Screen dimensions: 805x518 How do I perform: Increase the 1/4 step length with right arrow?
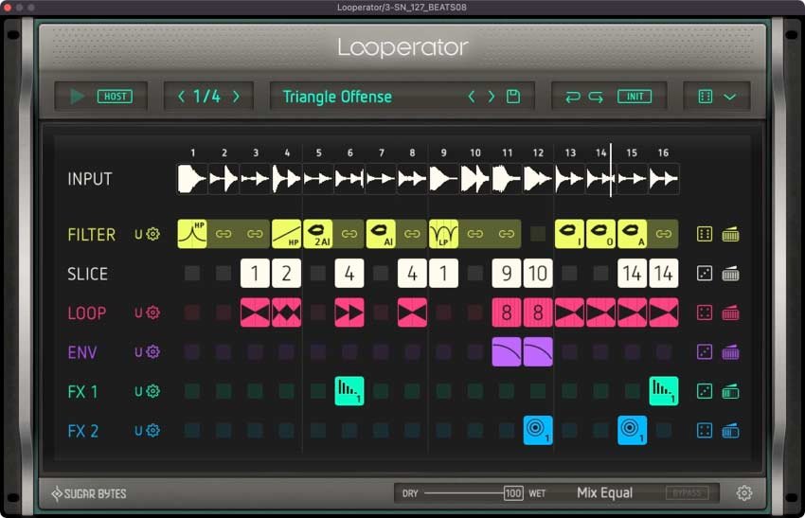[236, 97]
